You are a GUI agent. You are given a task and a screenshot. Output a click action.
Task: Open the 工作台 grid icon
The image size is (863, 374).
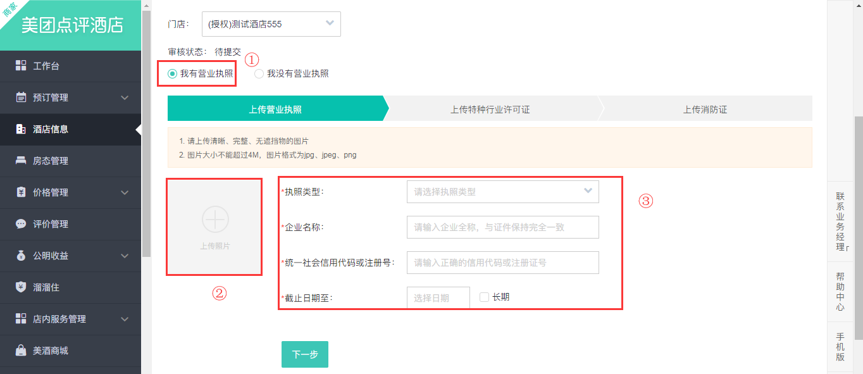(x=21, y=66)
